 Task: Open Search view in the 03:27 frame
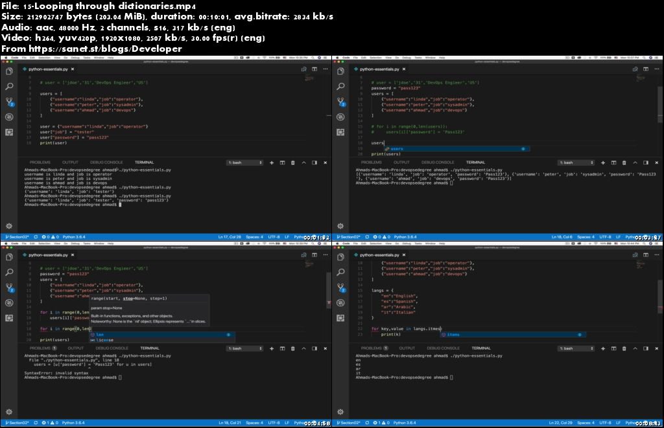340,86
